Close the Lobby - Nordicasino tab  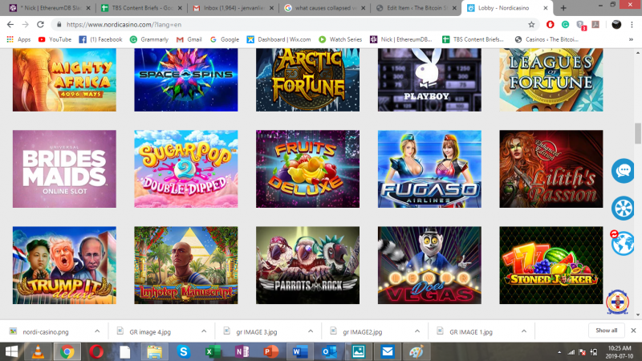546,8
